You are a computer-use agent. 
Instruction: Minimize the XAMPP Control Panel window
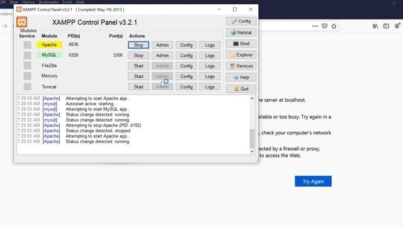[x=219, y=9]
